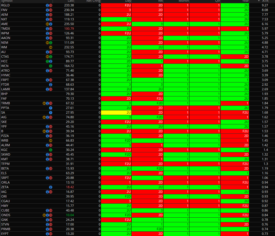
Task: Click the 2D Year cell for CTAS
Action: coord(235,57)
